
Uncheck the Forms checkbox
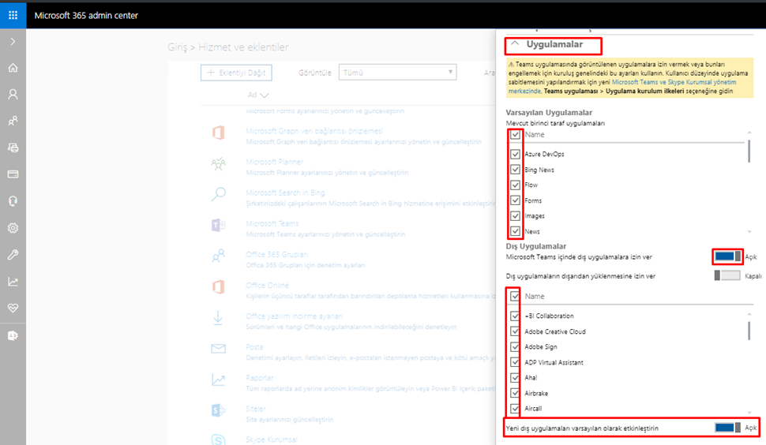click(515, 200)
